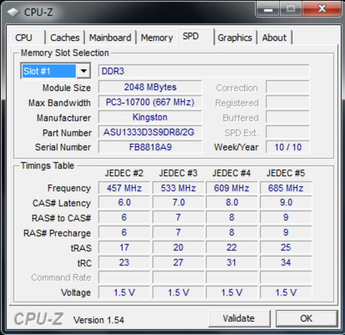
Task: Click tRAS value 25
Action: click(x=285, y=247)
